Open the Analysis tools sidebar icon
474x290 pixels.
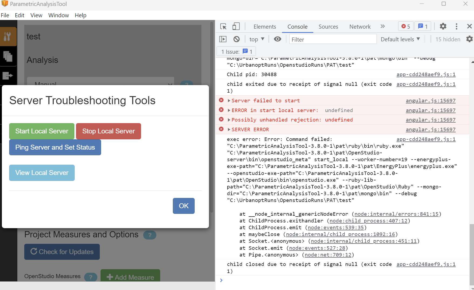8,36
